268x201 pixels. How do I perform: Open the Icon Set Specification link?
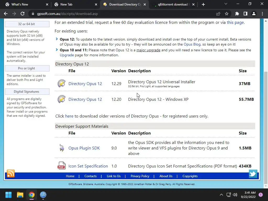[88, 166]
